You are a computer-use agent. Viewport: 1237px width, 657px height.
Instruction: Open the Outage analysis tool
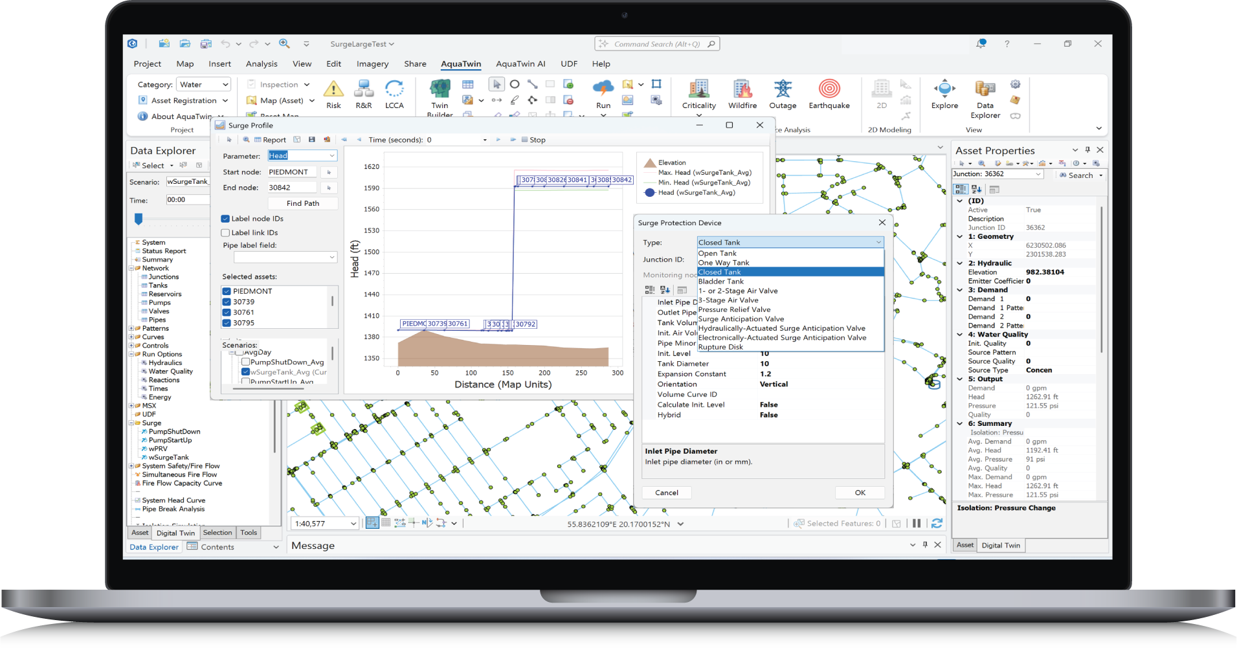pyautogui.click(x=783, y=89)
